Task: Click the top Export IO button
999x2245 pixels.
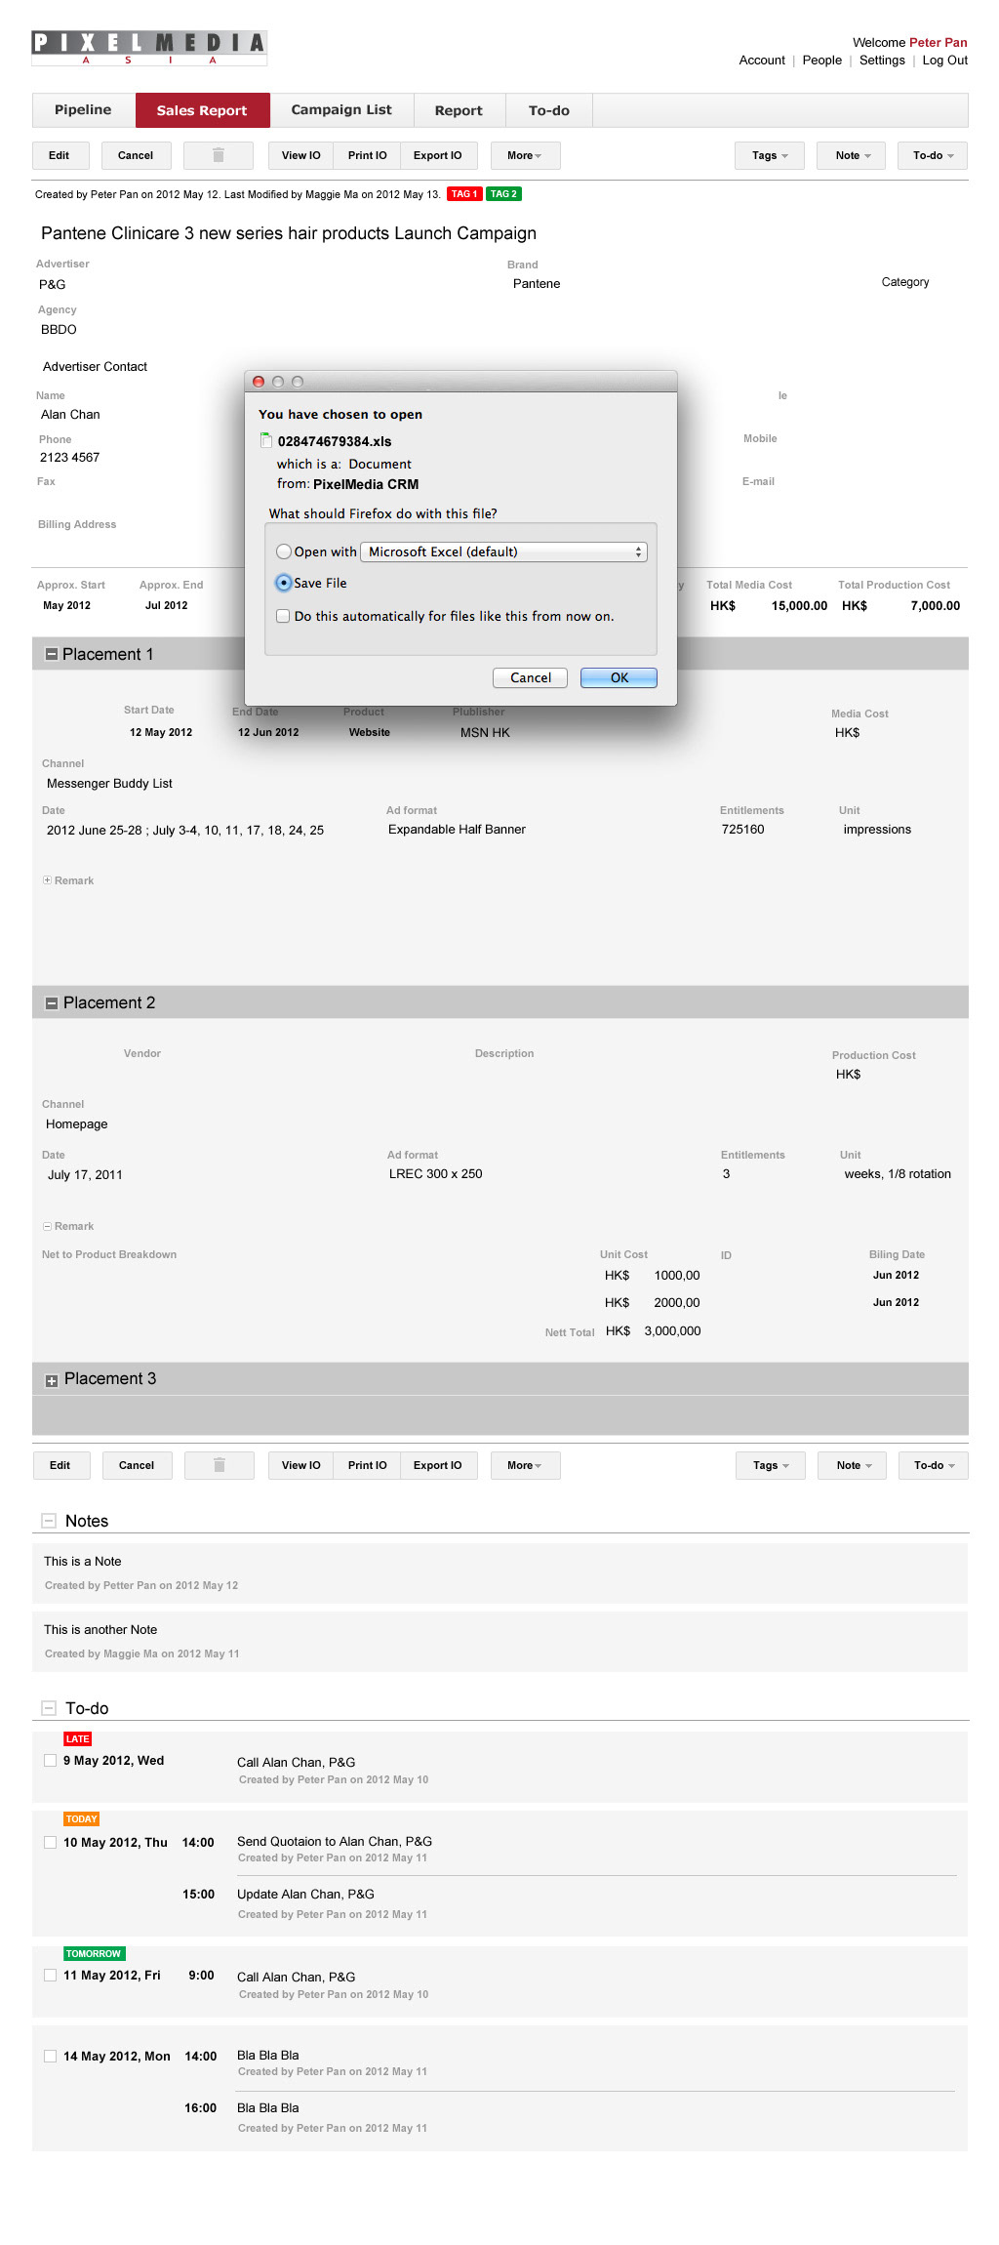Action: coord(438,155)
